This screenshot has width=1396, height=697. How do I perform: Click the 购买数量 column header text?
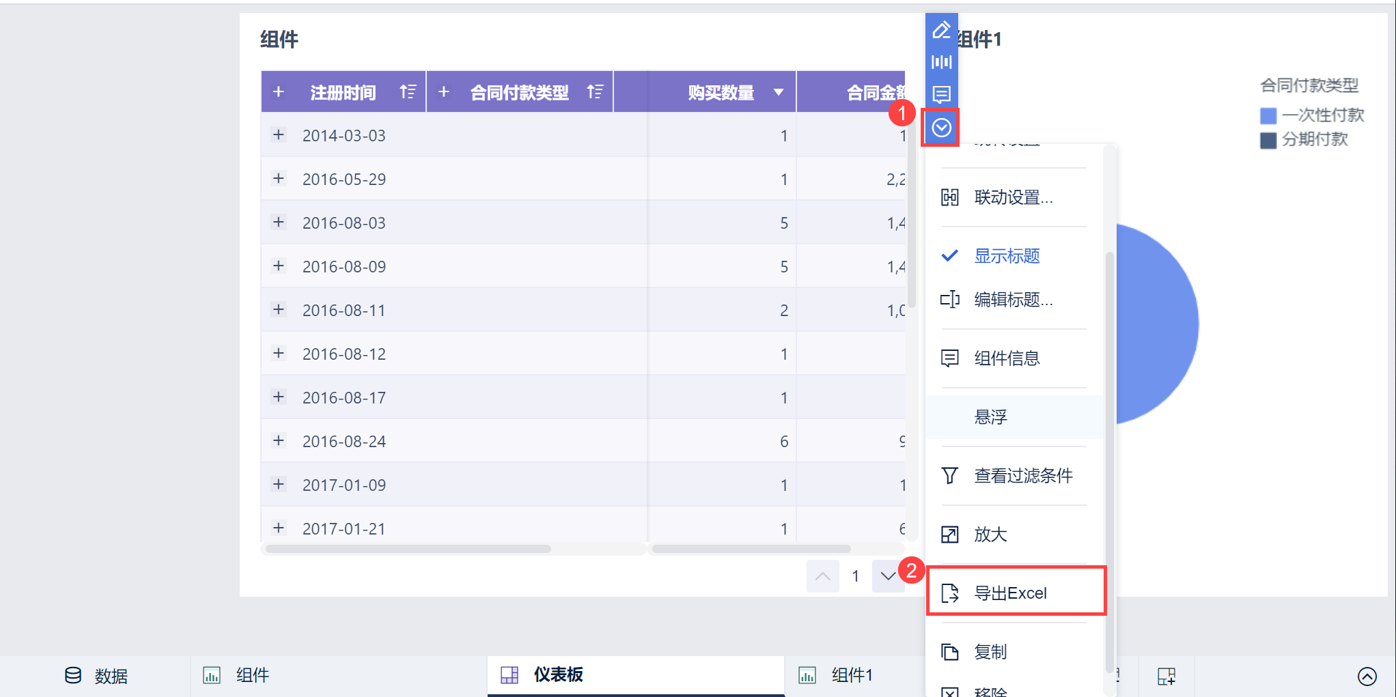[721, 92]
